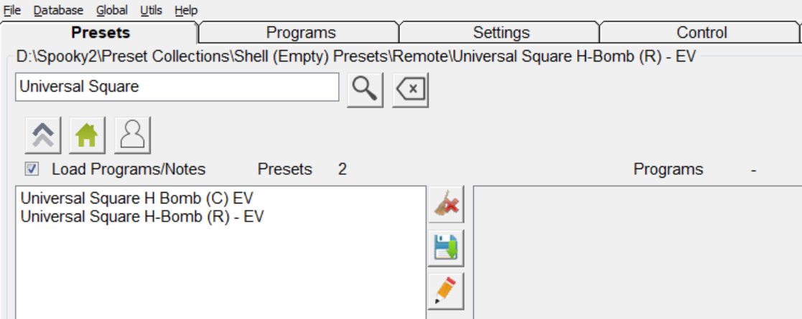Switch to the Programs tab

(301, 33)
